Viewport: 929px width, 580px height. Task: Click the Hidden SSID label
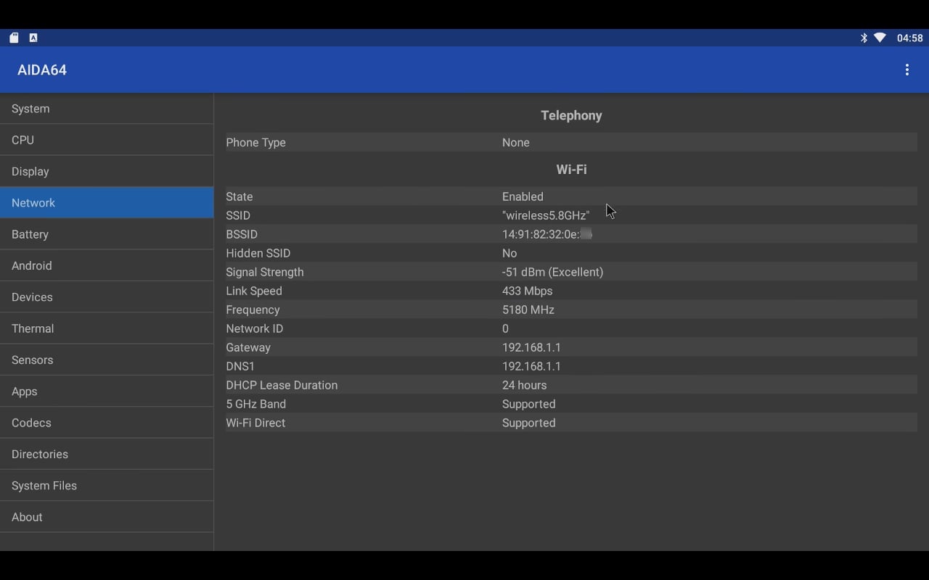click(258, 253)
